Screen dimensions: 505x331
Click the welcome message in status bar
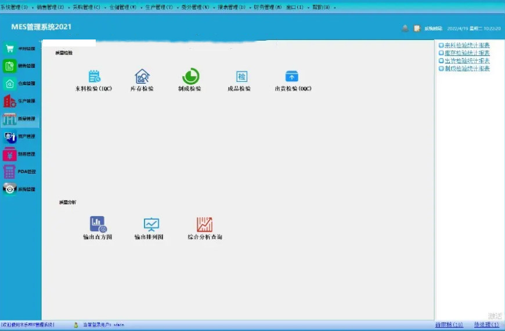click(28, 325)
